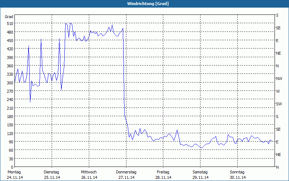Viewport: 289px width, 181px height.
Task: Select the Mittwoch 26.11.14 date label
Action: (x=89, y=174)
